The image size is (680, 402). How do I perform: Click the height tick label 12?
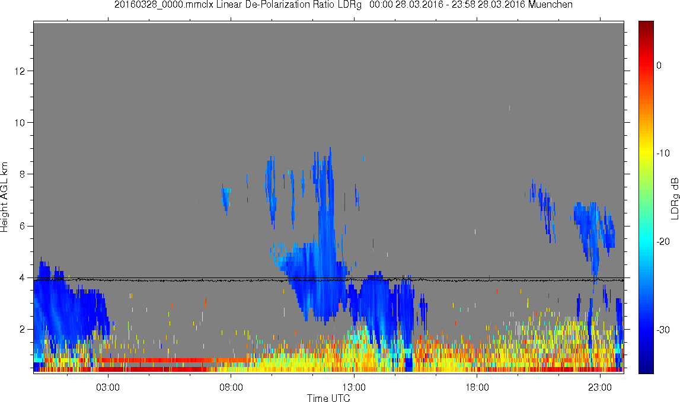tap(20, 71)
